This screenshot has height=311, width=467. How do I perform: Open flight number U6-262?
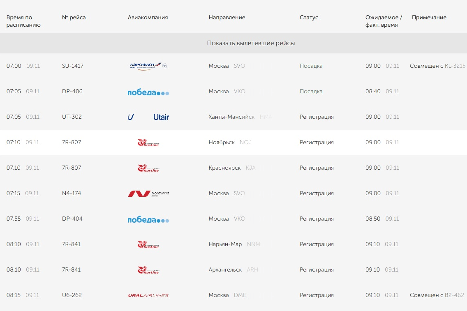(72, 295)
